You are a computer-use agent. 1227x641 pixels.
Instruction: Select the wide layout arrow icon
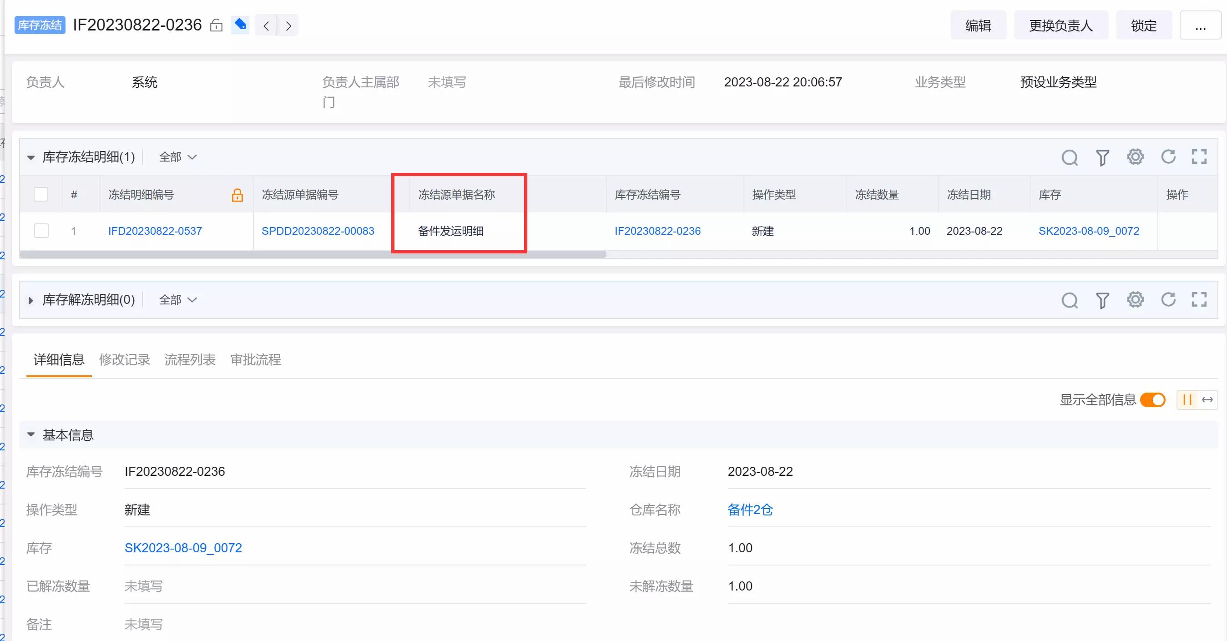1207,399
